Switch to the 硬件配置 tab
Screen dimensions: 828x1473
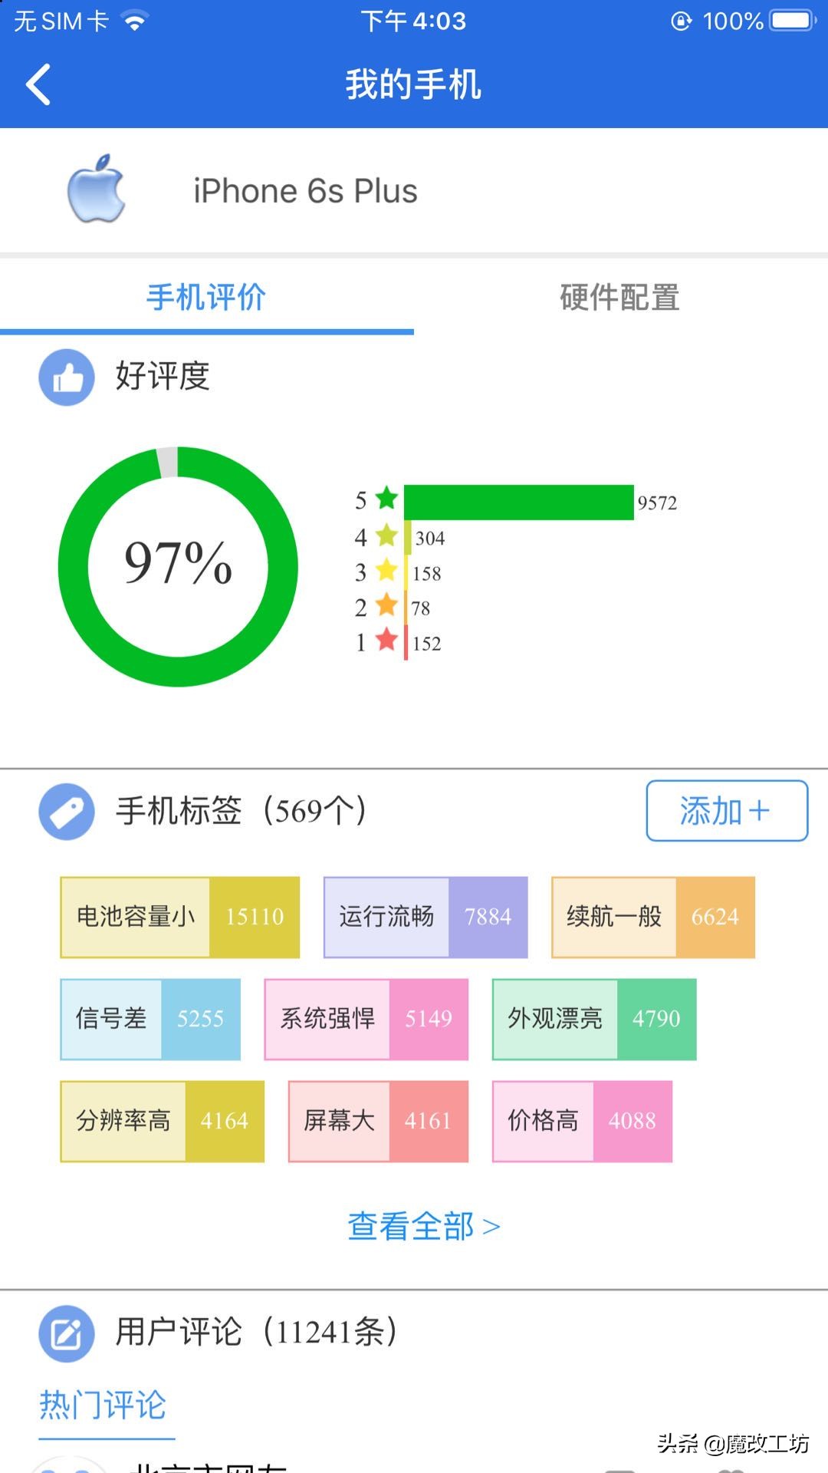[619, 298]
